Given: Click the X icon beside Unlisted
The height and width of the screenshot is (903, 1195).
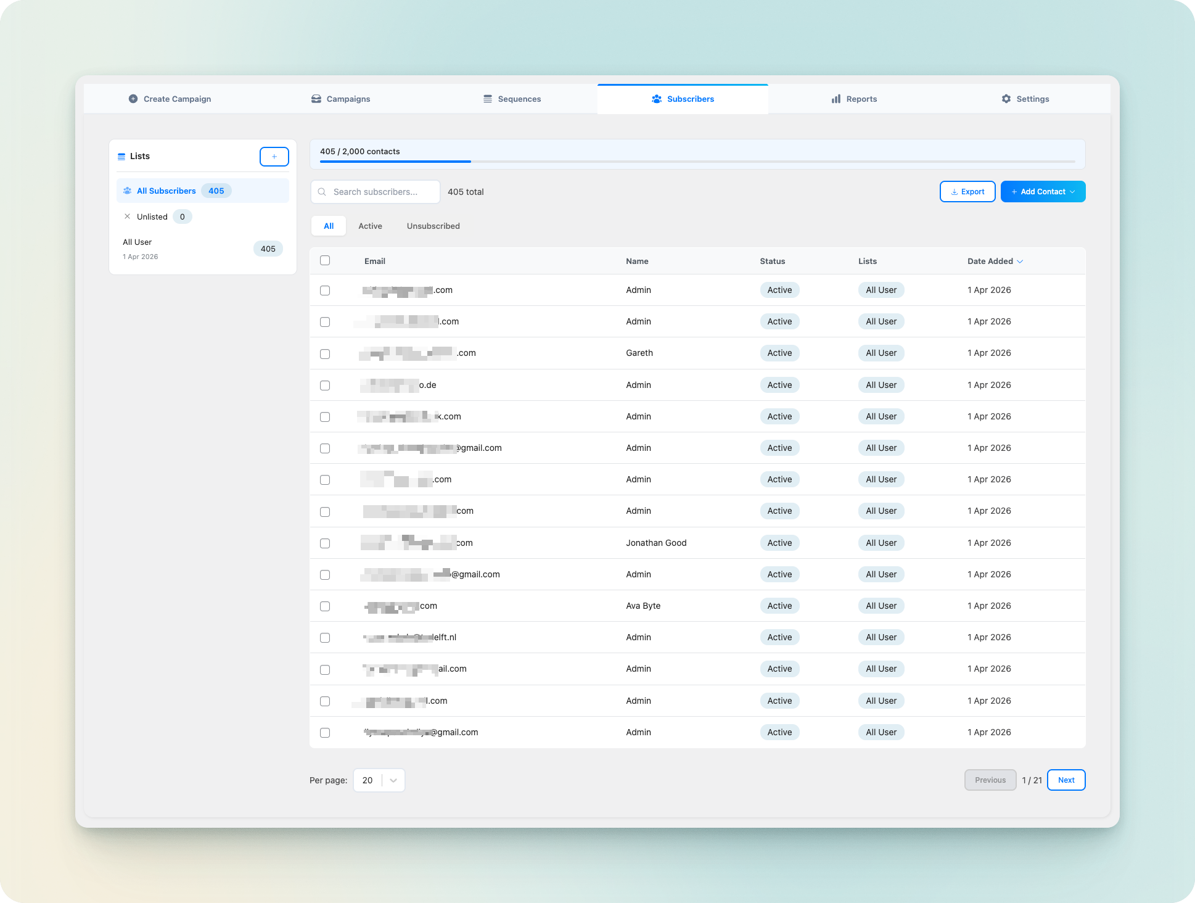Looking at the screenshot, I should [x=127, y=216].
